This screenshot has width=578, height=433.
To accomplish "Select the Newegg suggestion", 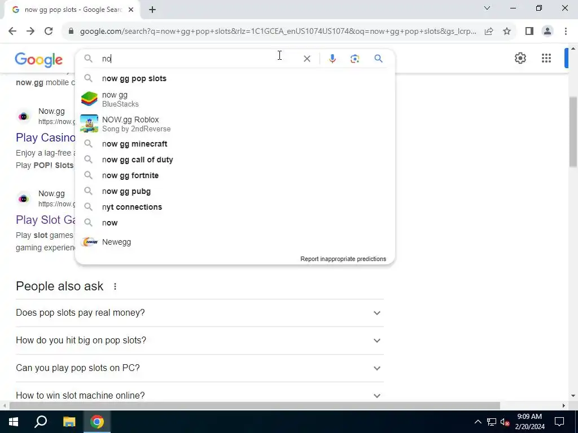I will pyautogui.click(x=235, y=242).
